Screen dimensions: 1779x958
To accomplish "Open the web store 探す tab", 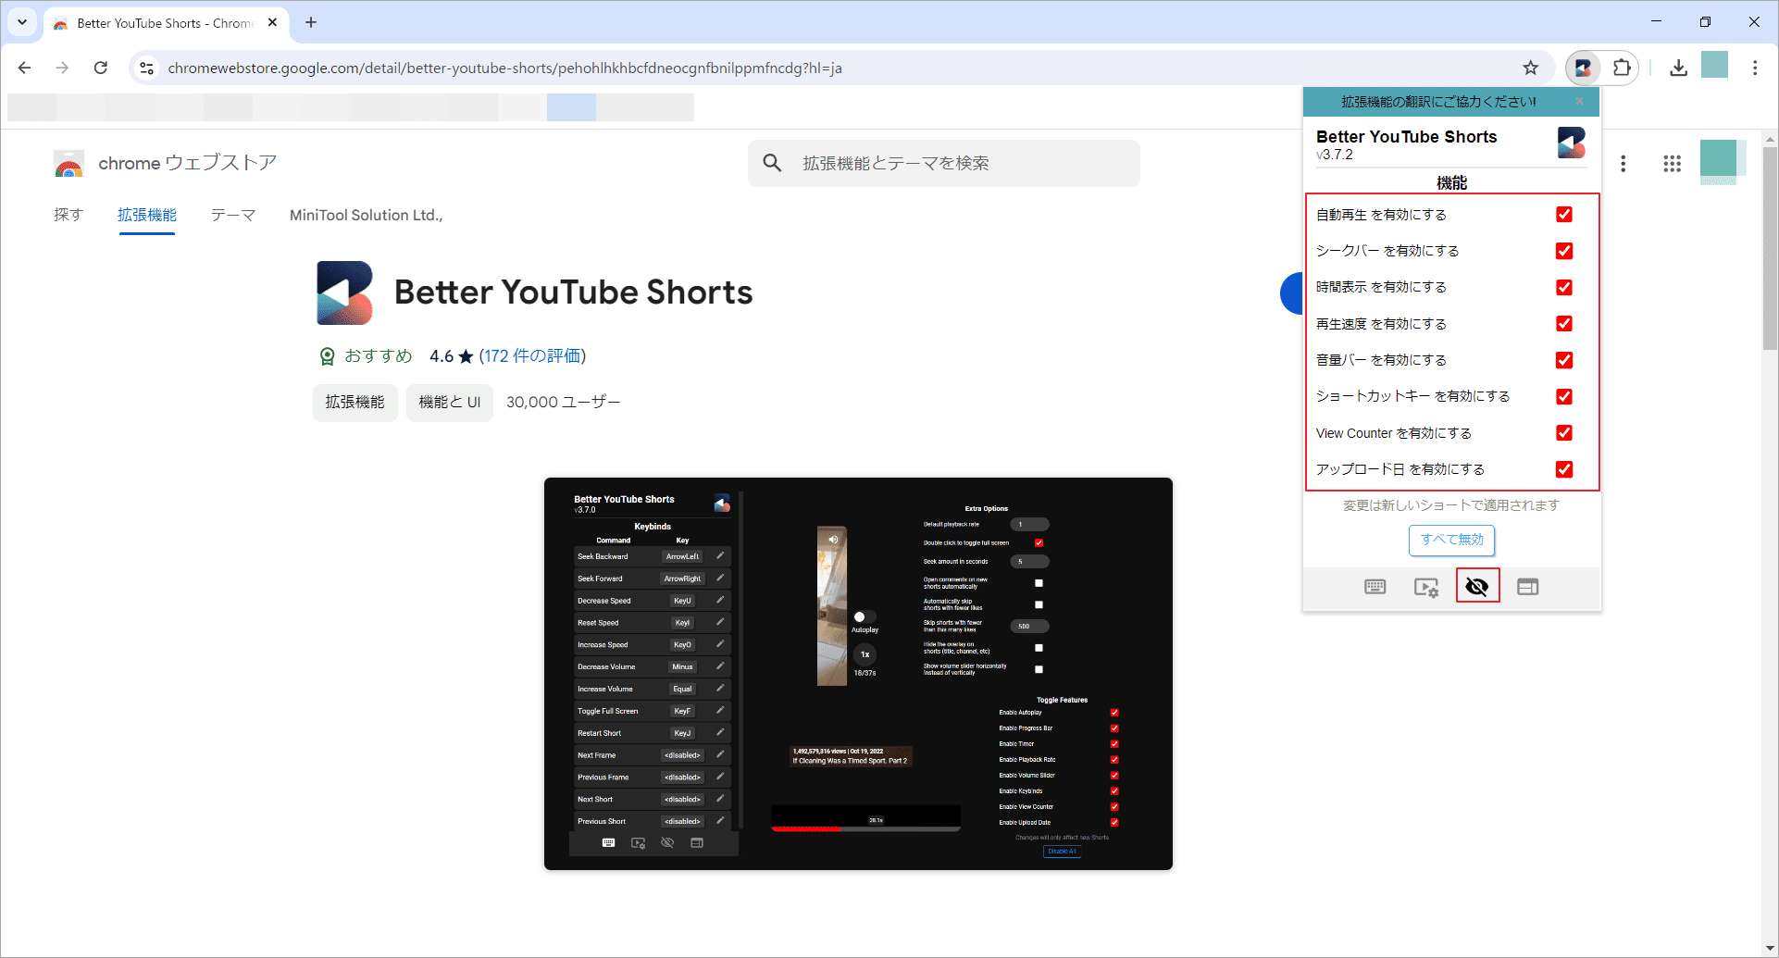I will coord(68,215).
